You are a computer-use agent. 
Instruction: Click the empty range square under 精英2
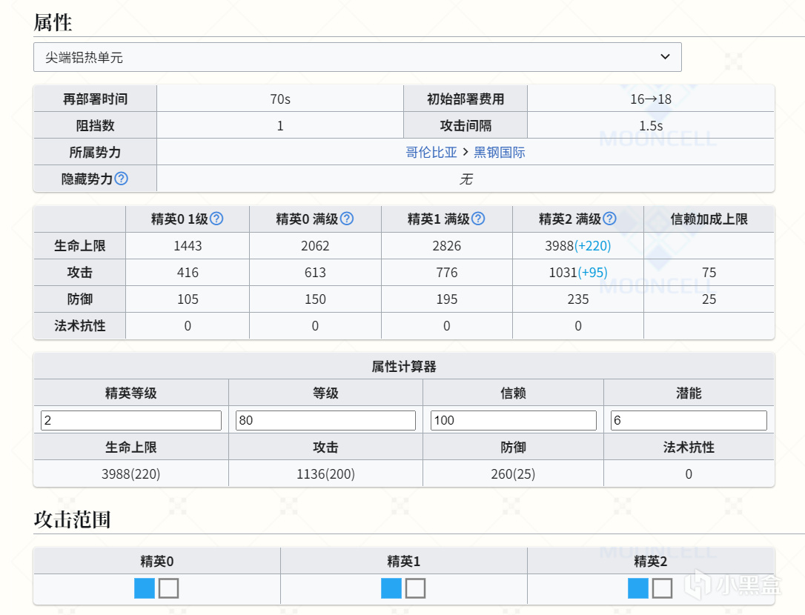pos(662,588)
